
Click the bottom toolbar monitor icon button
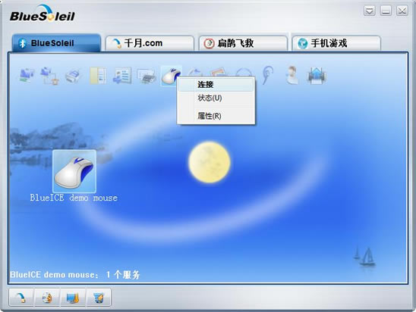73,298
